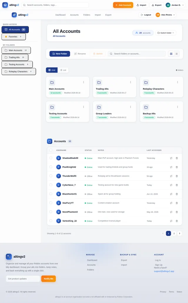Tick the checkbox for ThunderWolfX
Viewport: 188px width, 303px height.
click(51, 176)
